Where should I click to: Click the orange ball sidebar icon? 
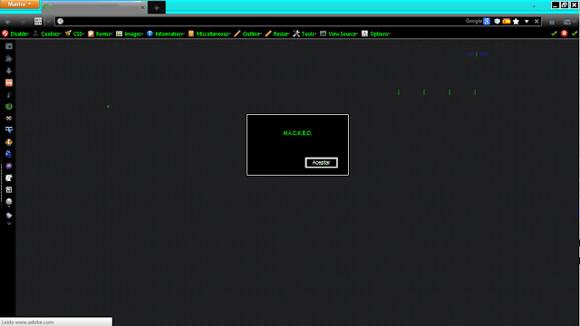(9, 142)
